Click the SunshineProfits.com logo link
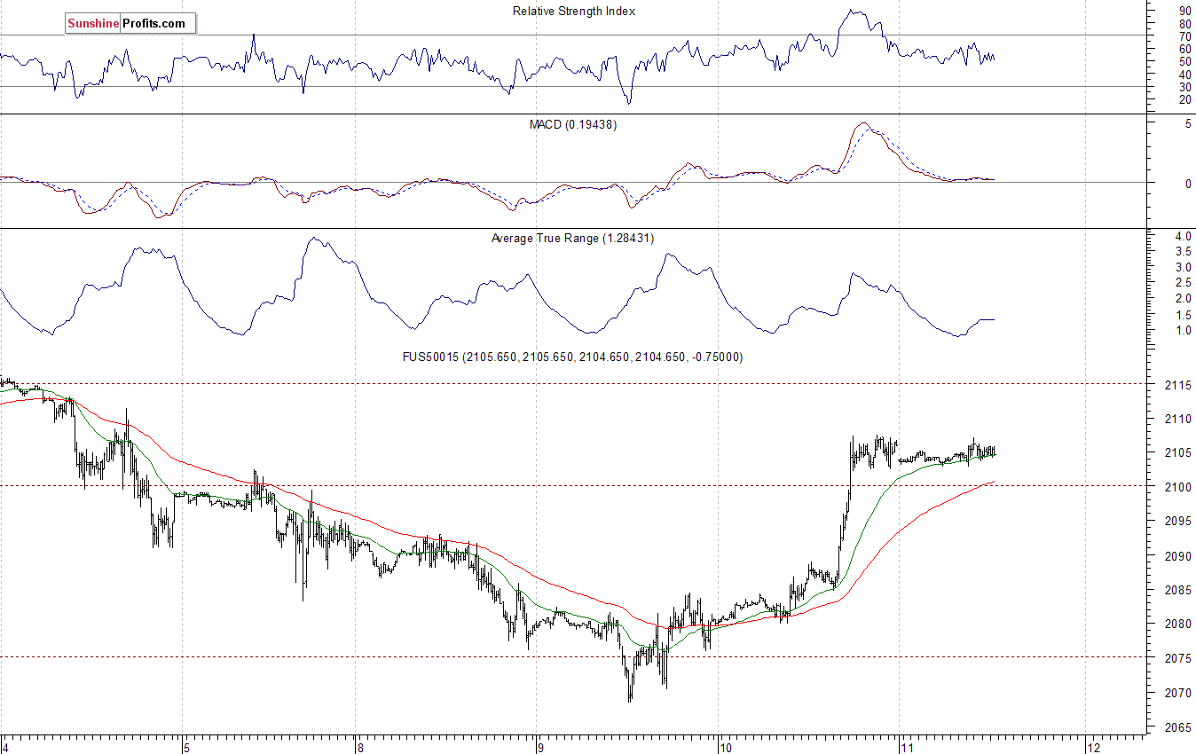The image size is (1196, 754). pos(130,24)
